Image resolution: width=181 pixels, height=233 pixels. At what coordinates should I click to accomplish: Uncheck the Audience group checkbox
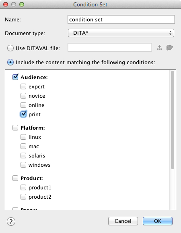15,77
